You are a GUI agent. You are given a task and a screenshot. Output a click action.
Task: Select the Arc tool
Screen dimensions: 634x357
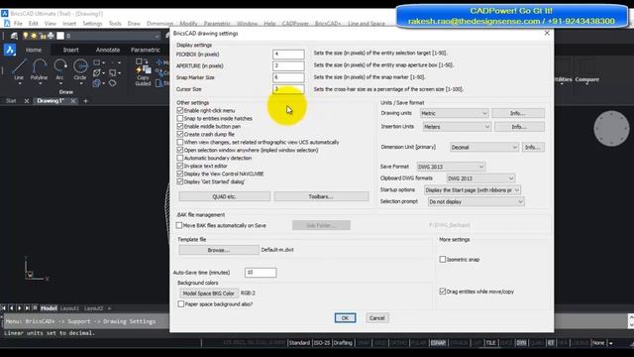59,69
